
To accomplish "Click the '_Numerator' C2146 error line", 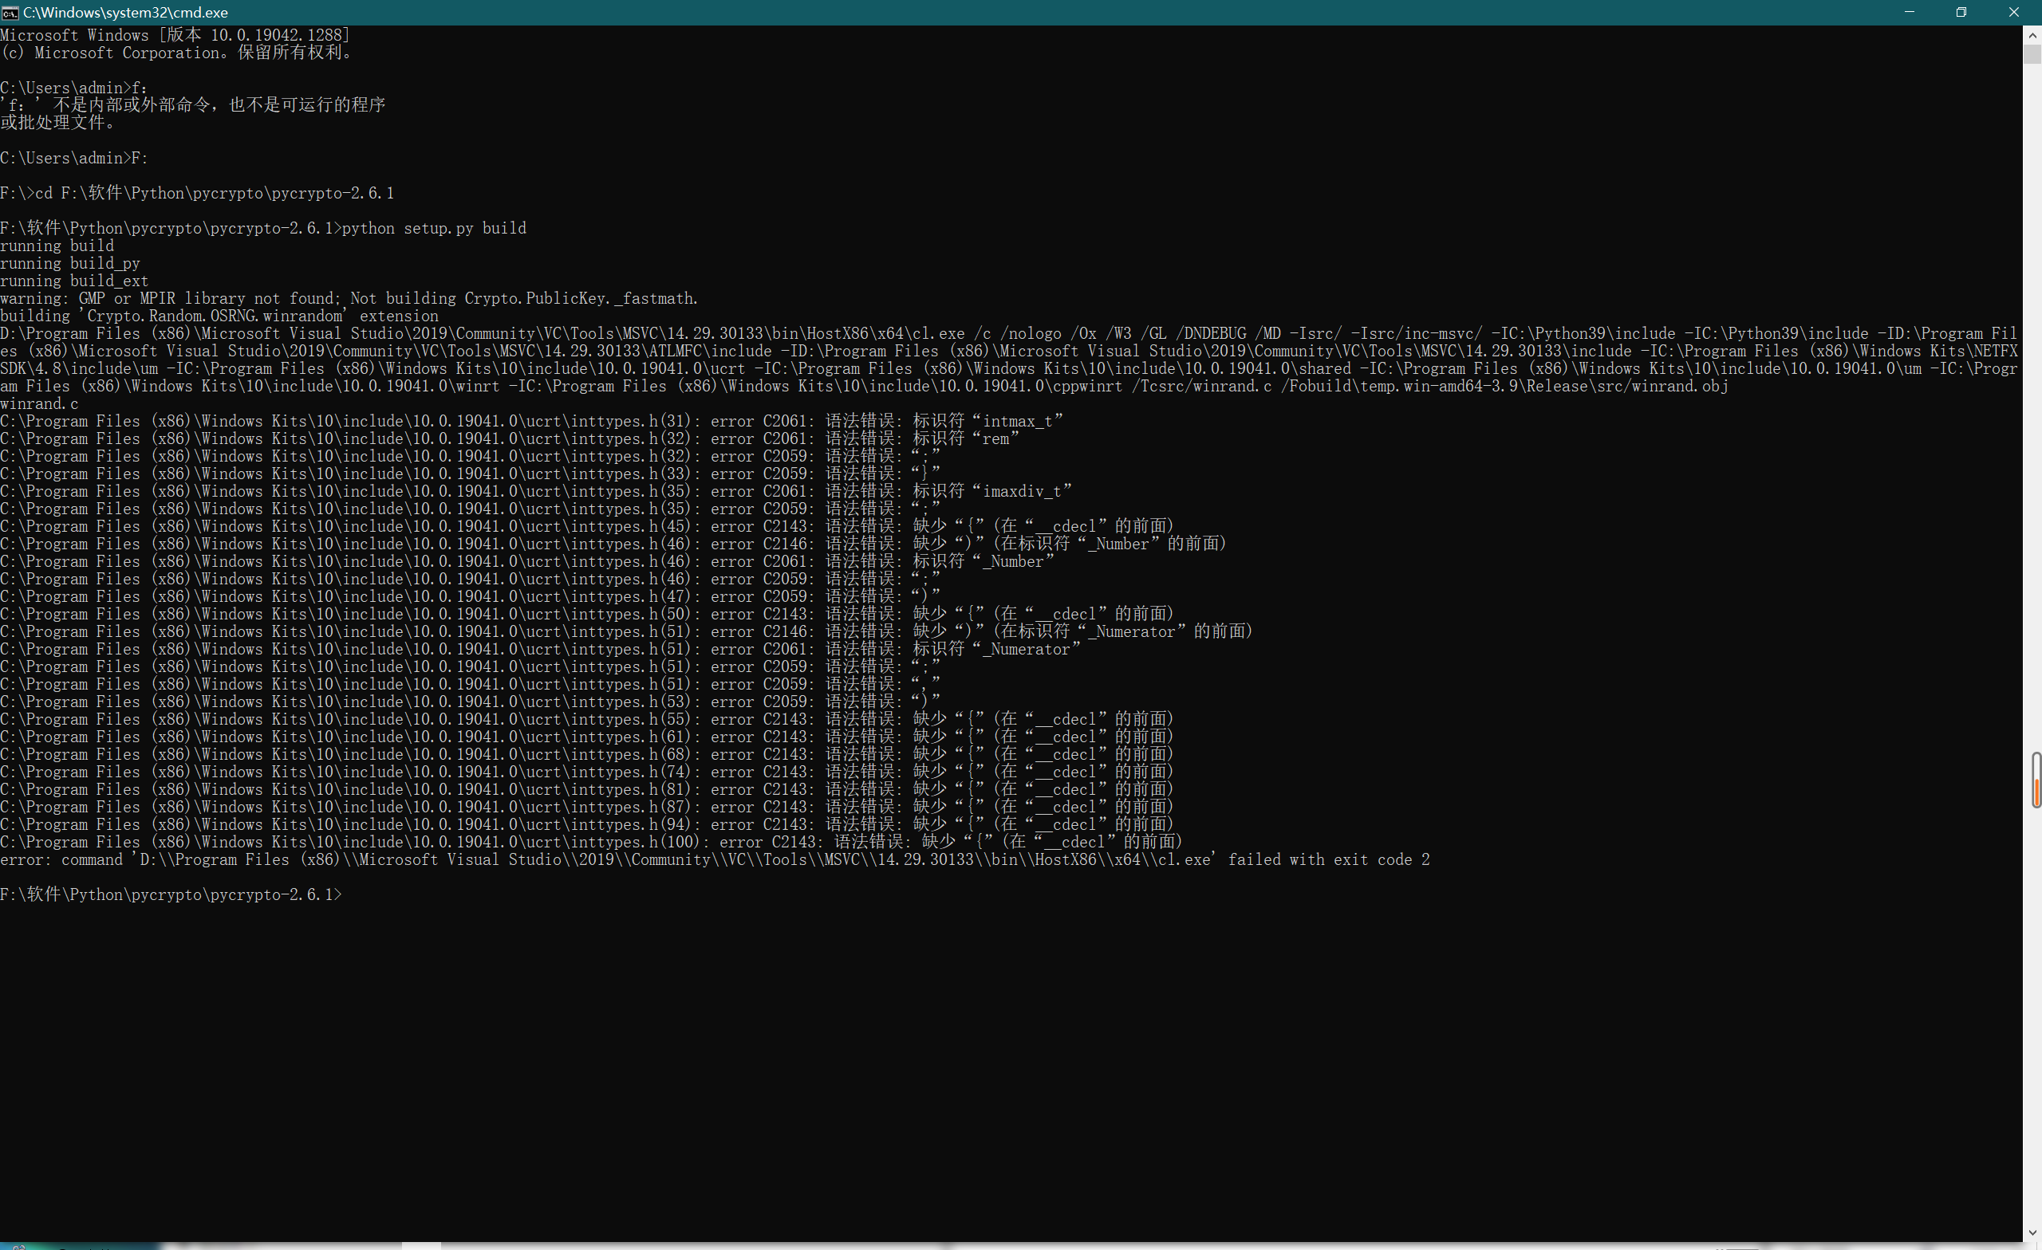I will click(x=625, y=631).
